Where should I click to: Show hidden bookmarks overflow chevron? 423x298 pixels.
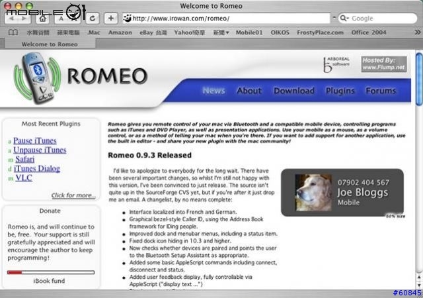[x=417, y=32]
